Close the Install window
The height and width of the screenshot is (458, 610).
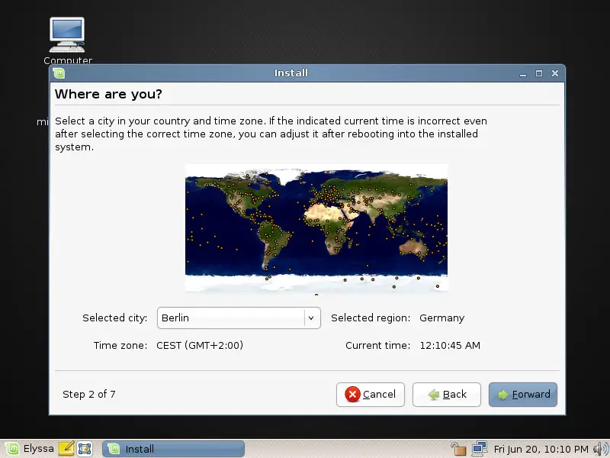point(555,73)
